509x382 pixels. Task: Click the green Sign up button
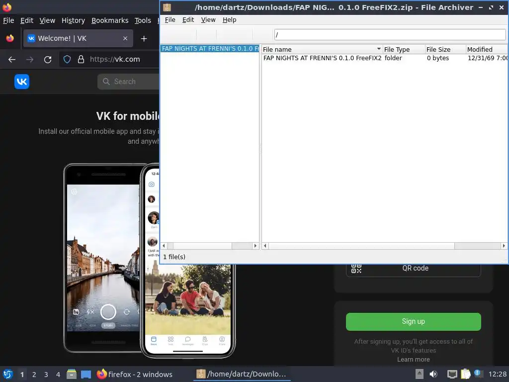click(413, 322)
